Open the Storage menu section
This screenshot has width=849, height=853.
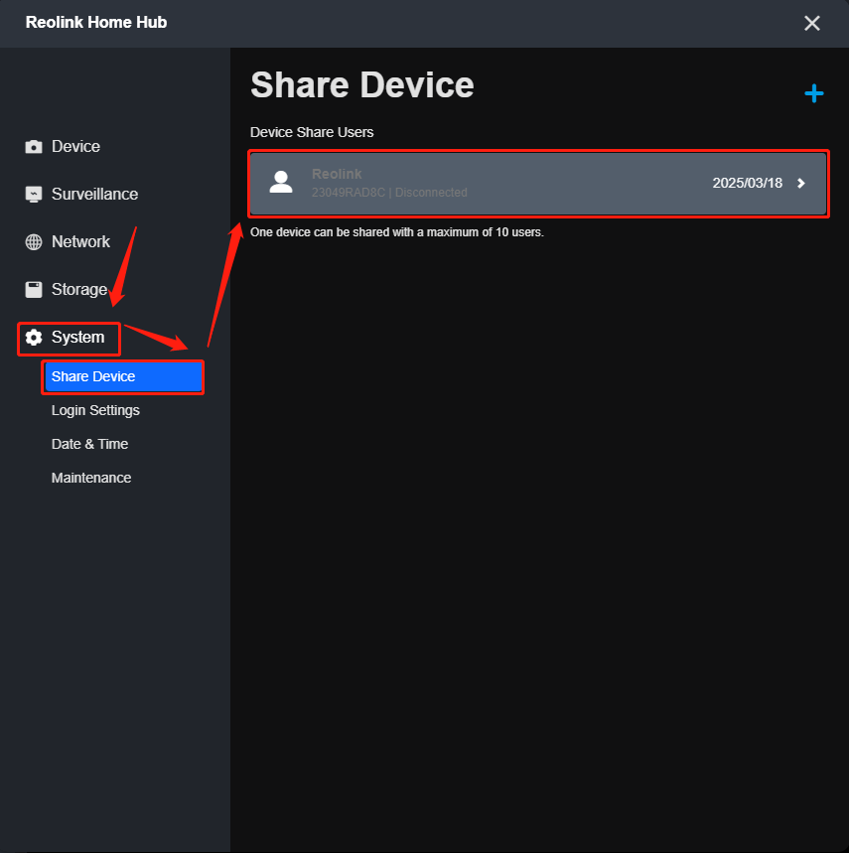(78, 289)
